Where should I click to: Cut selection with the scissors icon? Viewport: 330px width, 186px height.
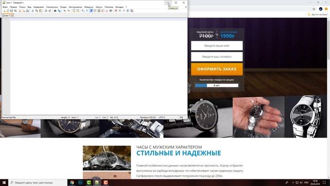(32, 11)
